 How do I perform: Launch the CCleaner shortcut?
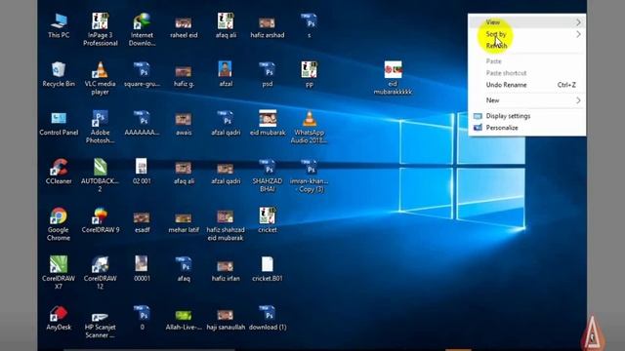pyautogui.click(x=59, y=172)
